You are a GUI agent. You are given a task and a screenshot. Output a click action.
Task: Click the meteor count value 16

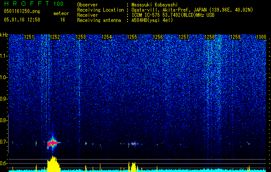tap(62, 20)
